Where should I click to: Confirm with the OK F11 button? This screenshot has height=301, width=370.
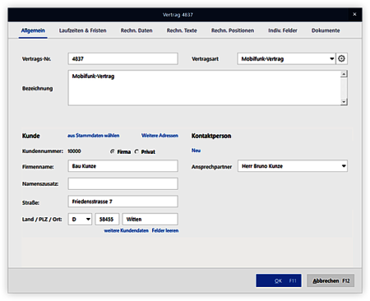tap(279, 280)
